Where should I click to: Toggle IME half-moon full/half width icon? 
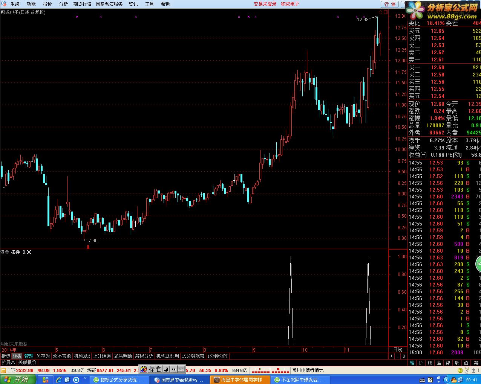click(165, 369)
